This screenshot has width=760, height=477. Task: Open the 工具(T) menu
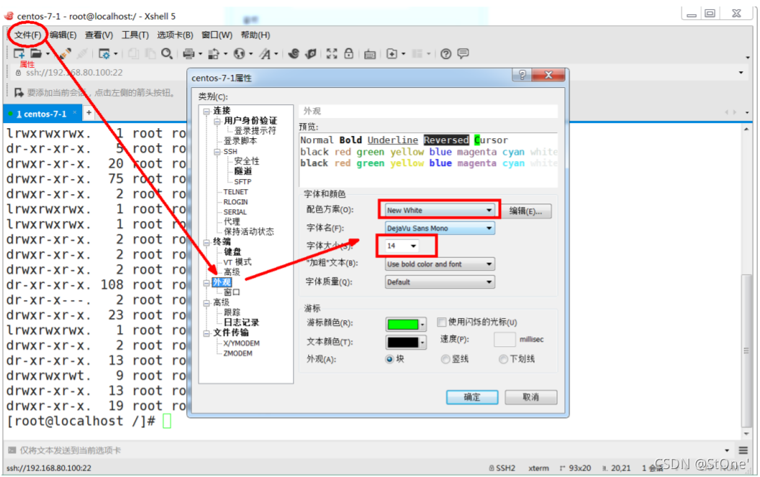[135, 35]
